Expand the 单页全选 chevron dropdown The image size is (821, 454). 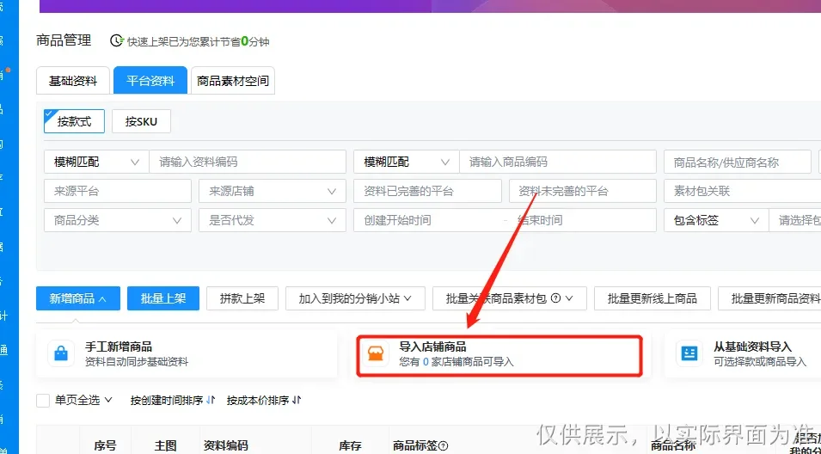pos(108,400)
